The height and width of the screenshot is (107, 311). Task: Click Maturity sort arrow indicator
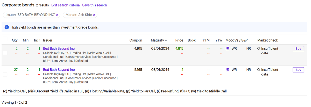click(x=166, y=40)
